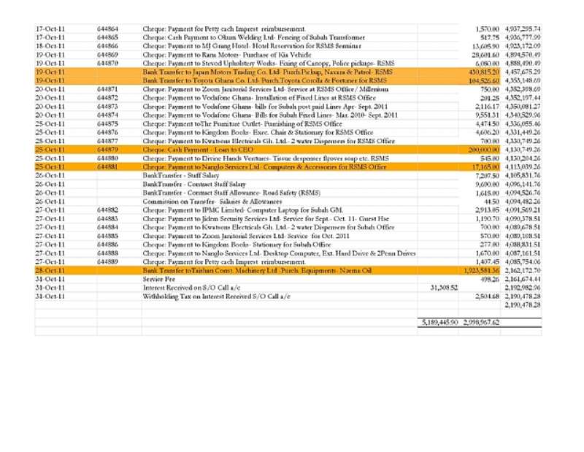Click cheque number 644884 cell
The width and height of the screenshot is (584, 452).
(107, 227)
